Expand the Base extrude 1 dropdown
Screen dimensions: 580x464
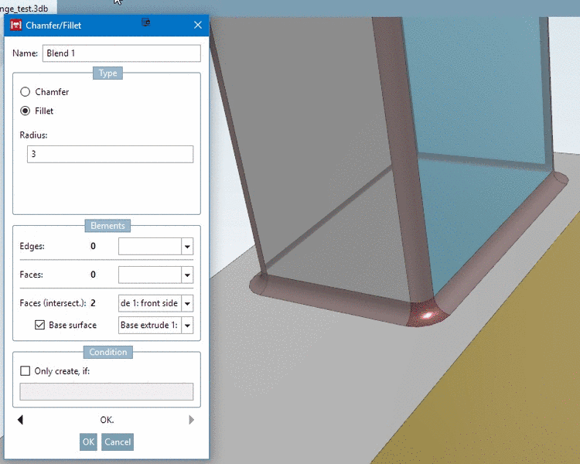click(187, 326)
